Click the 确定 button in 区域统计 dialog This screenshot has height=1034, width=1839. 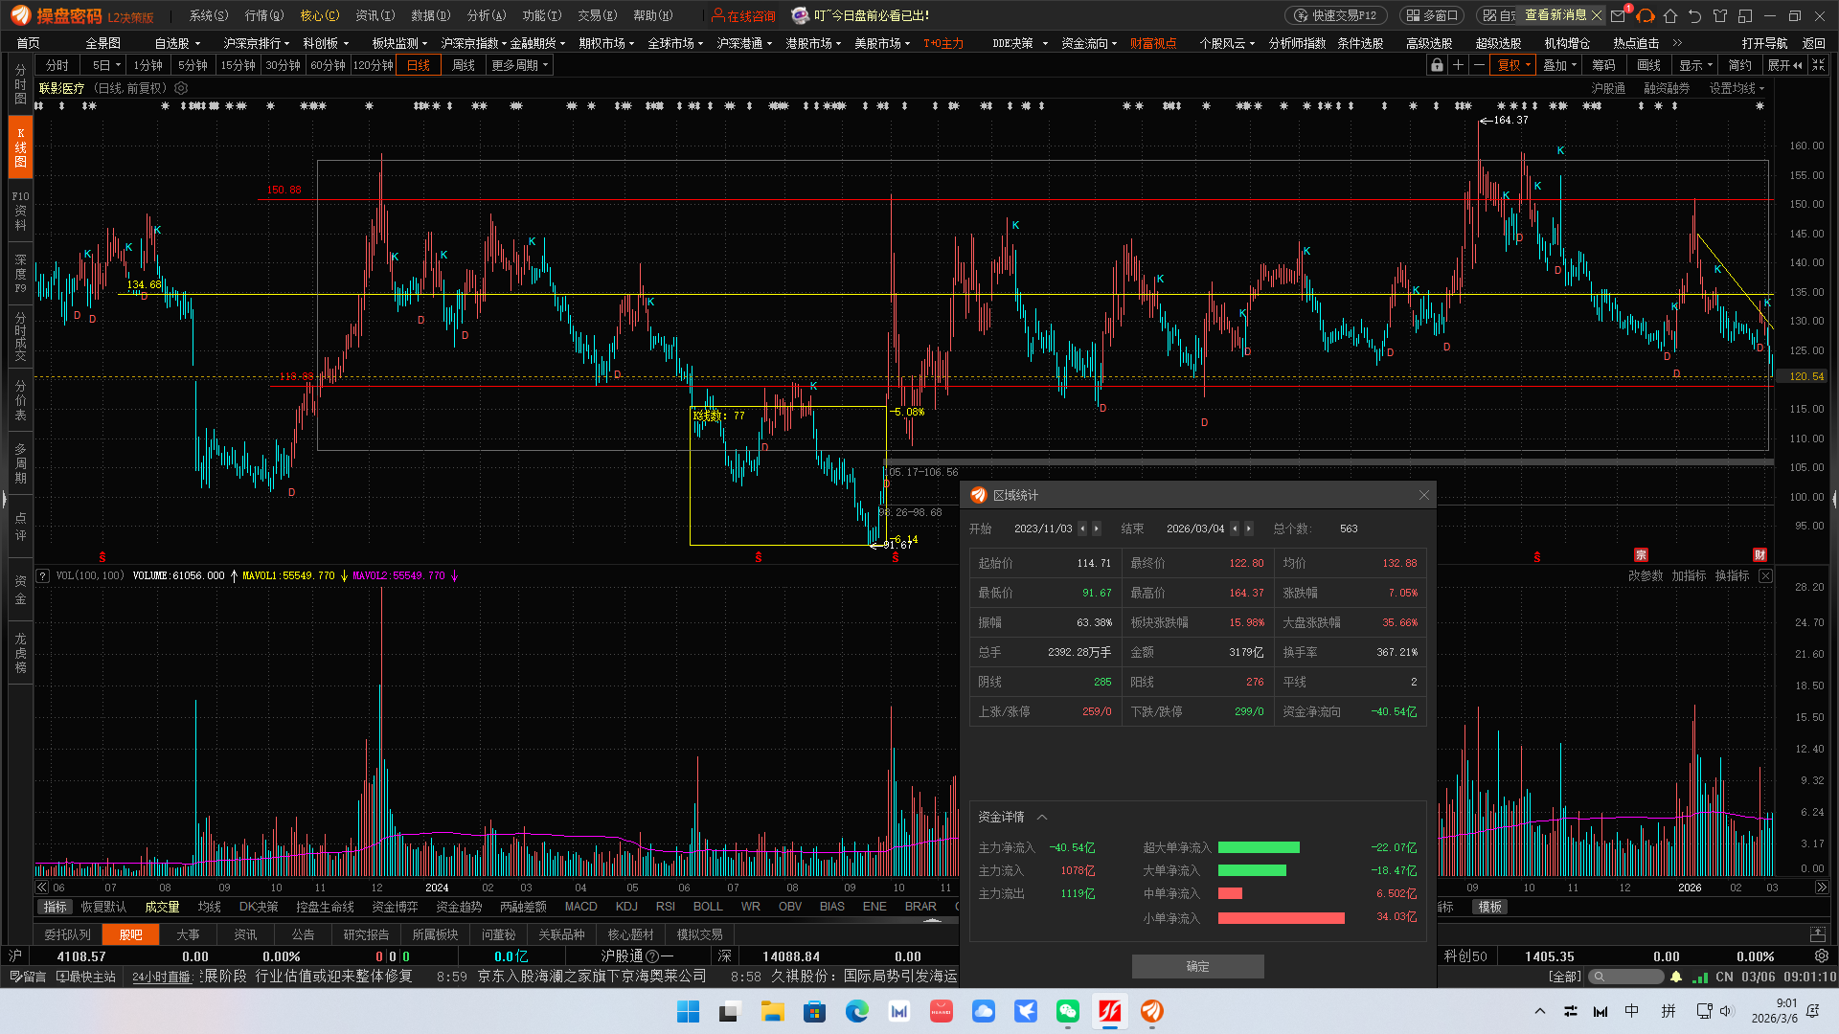pos(1197,966)
